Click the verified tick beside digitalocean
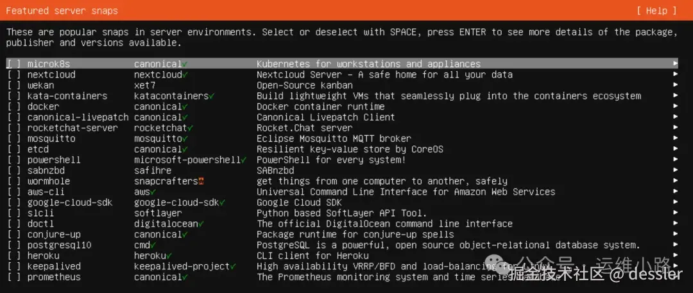 201,224
